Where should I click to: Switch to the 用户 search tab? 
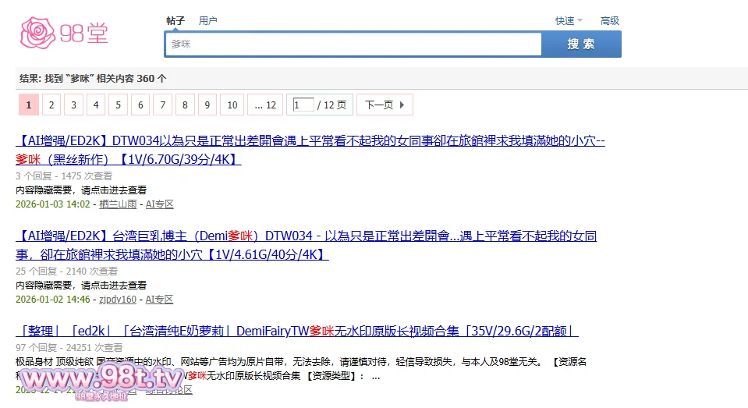207,21
